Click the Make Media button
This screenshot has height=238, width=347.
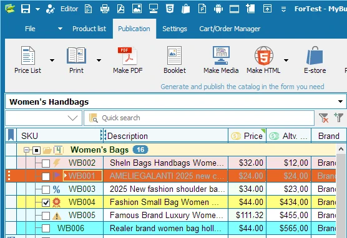pos(221,60)
